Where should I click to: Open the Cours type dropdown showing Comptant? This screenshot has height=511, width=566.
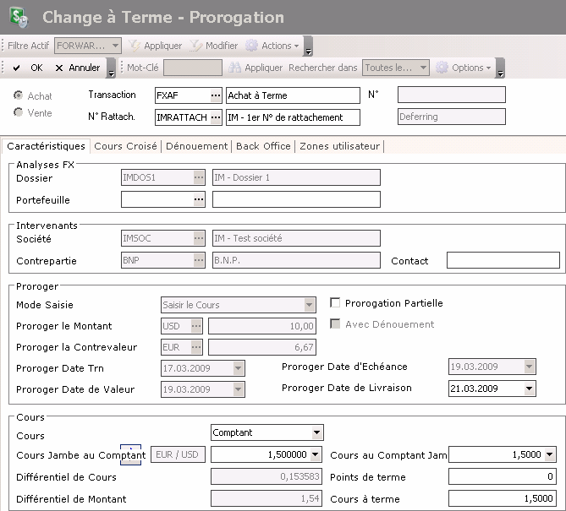(316, 432)
